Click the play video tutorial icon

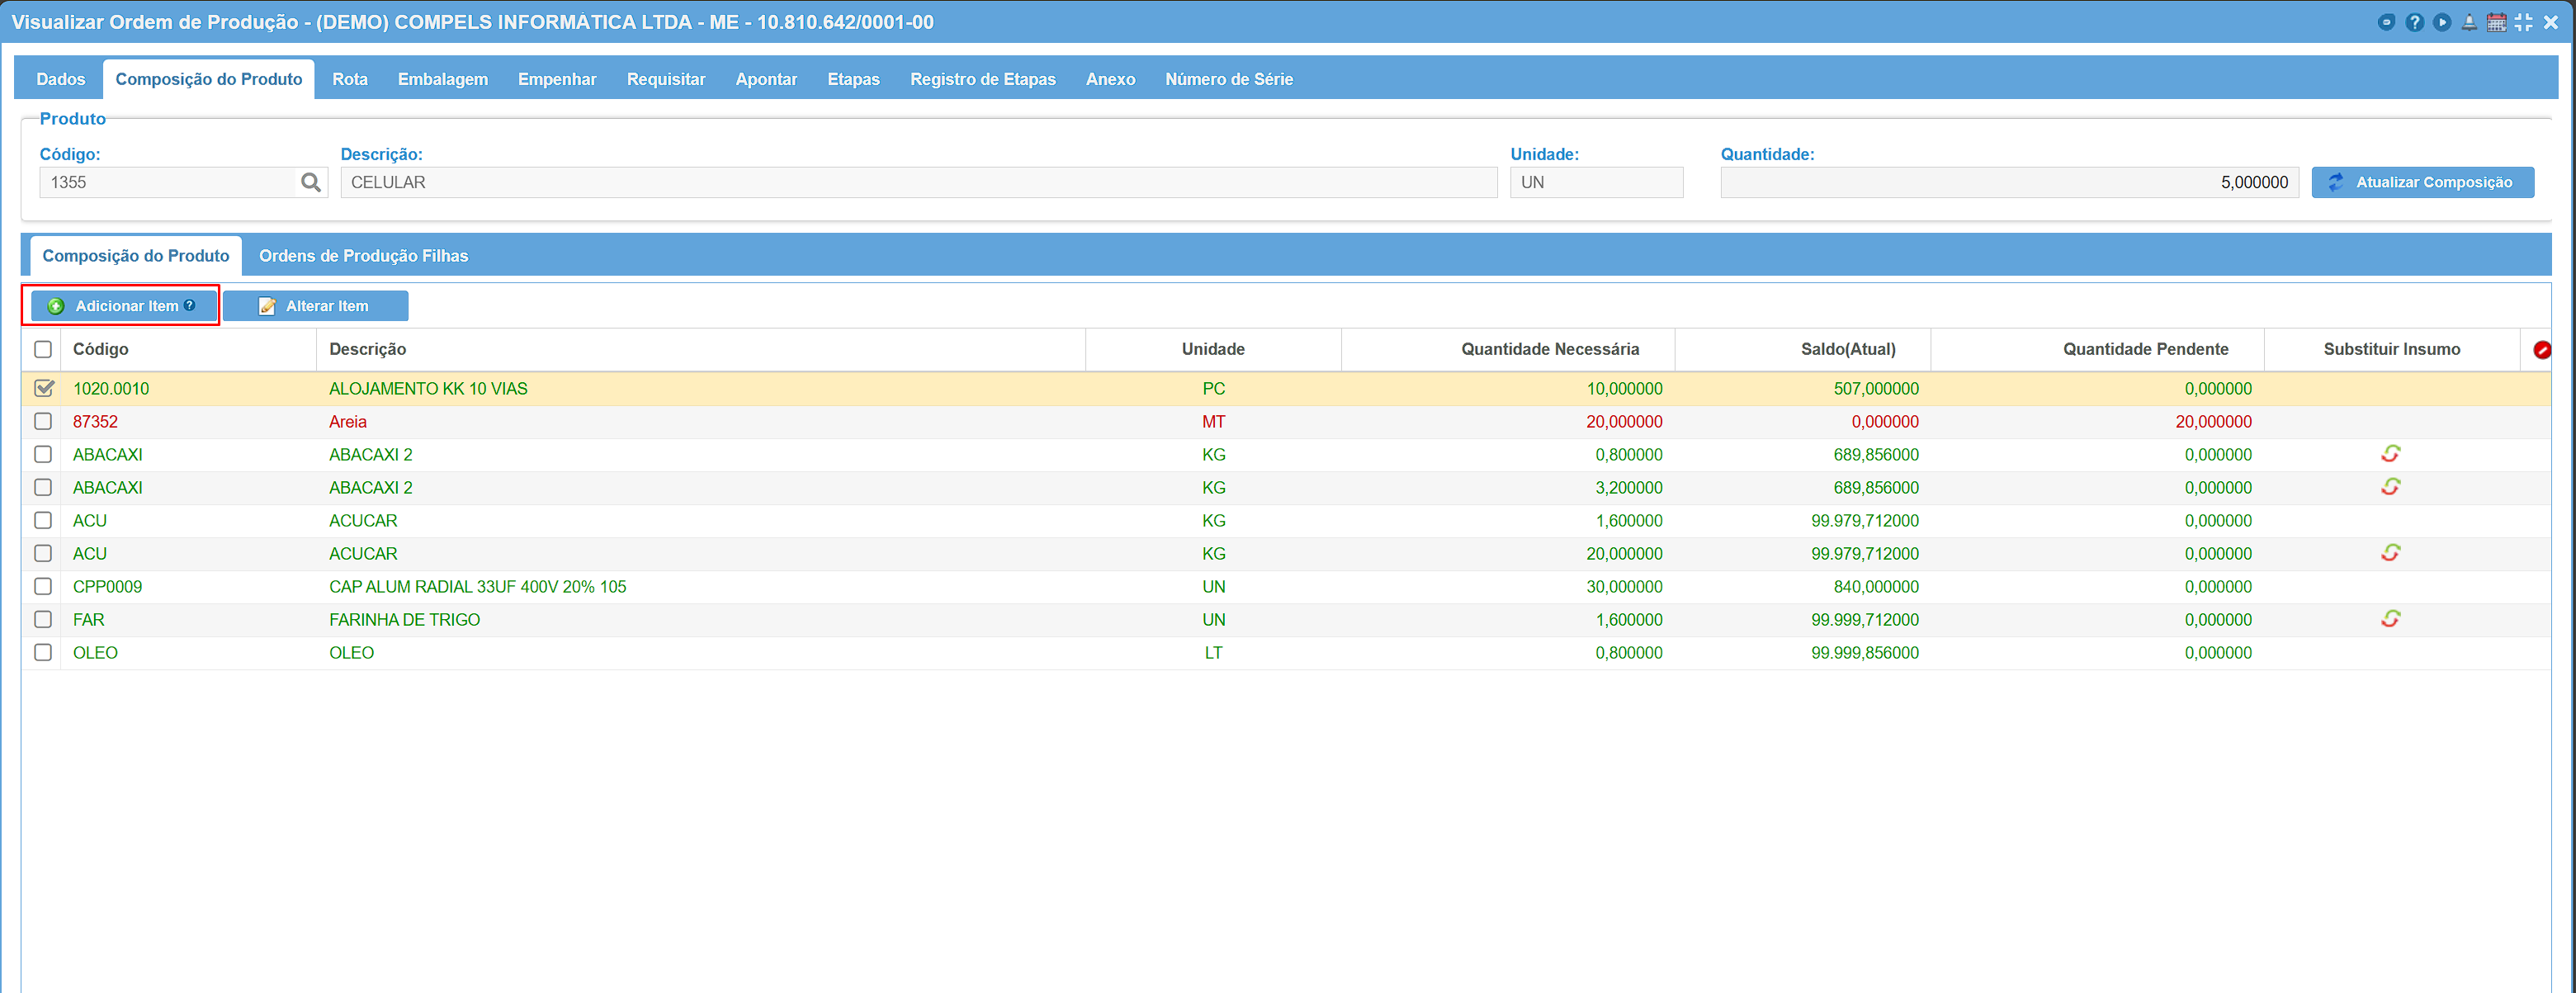coord(2442,22)
